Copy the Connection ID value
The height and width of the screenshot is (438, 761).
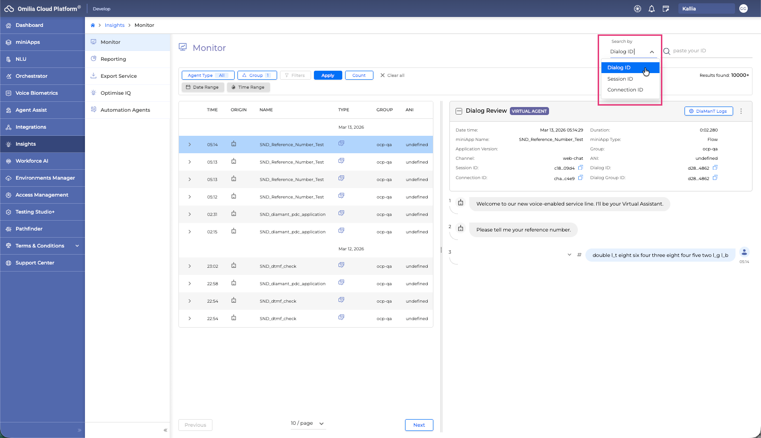pyautogui.click(x=581, y=178)
